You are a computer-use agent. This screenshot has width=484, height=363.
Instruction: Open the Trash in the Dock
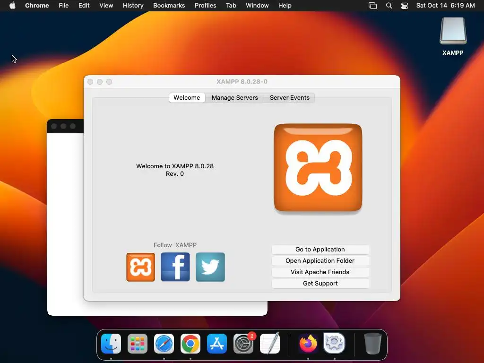373,344
